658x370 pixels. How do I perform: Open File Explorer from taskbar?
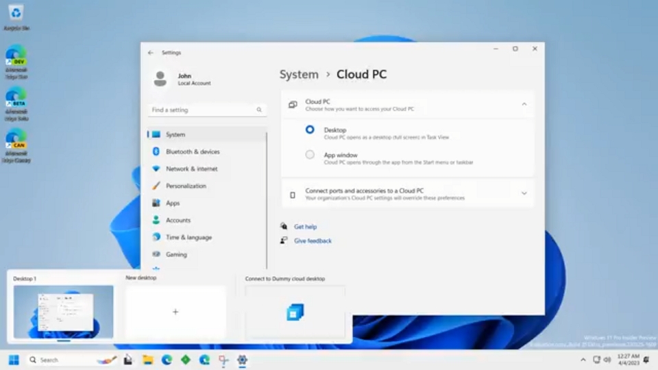pos(148,360)
